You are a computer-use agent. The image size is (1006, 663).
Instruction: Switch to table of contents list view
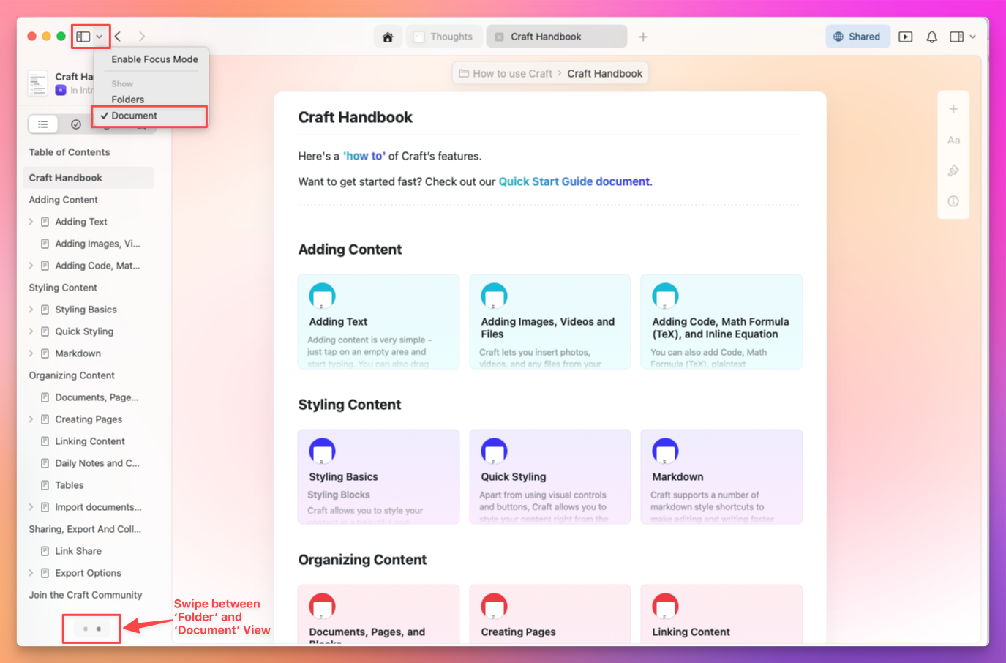point(43,124)
